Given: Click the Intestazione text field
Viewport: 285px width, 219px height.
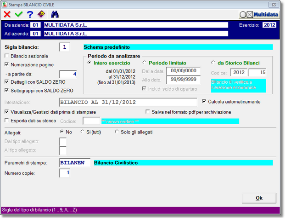Looking at the screenshot, I should pyautogui.click(x=128, y=102).
